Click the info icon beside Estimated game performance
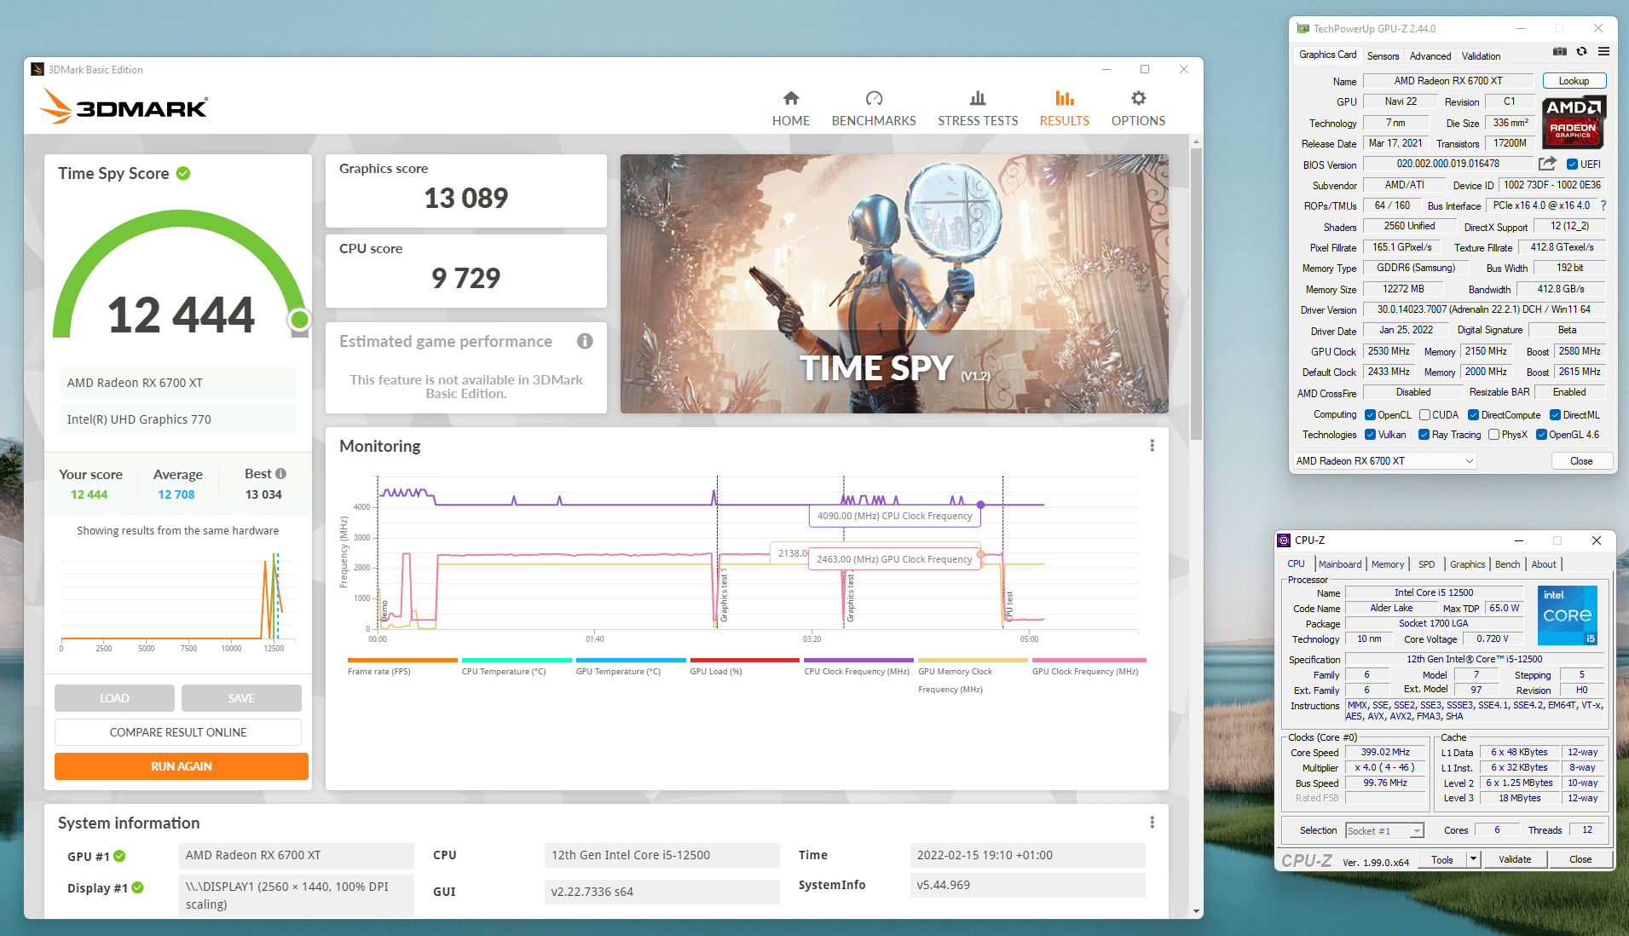1629x936 pixels. point(585,341)
